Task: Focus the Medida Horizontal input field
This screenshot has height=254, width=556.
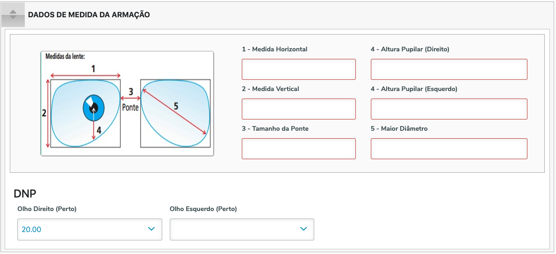Action: pyautogui.click(x=298, y=69)
